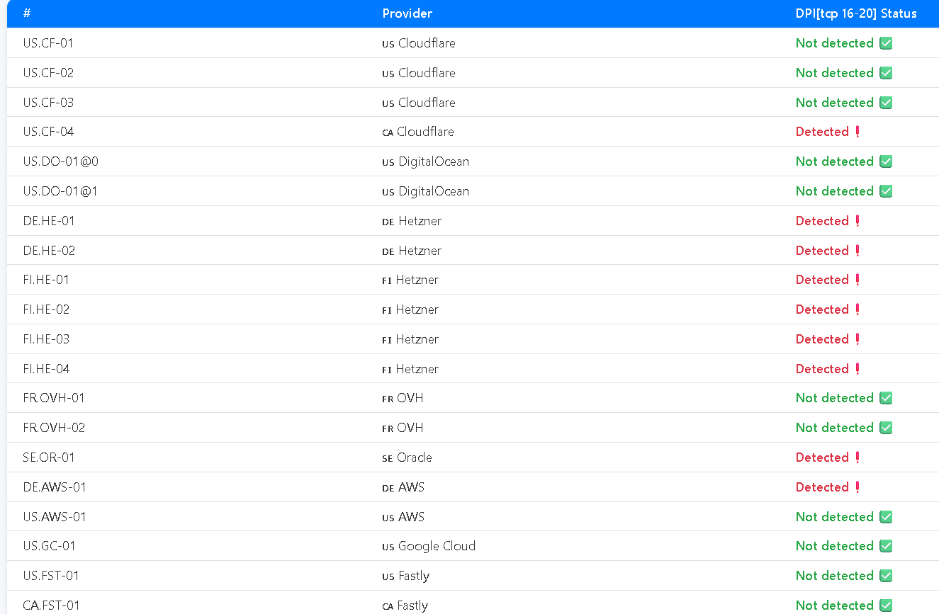
Task: Click the row ID 'US.CF-04'
Action: [x=48, y=132]
